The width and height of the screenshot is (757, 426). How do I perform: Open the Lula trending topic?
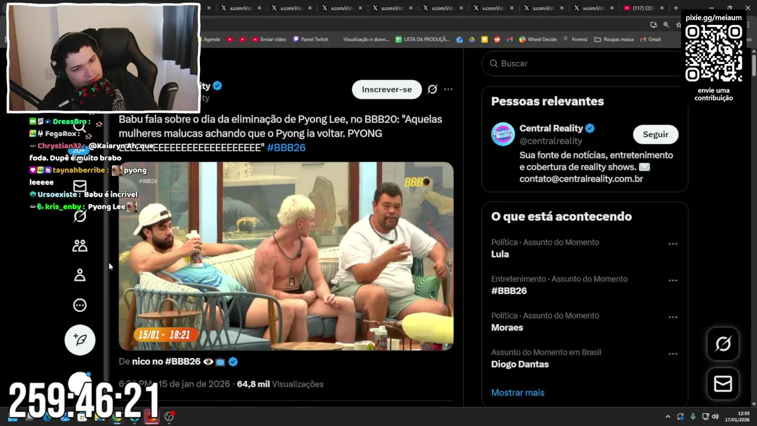point(500,254)
